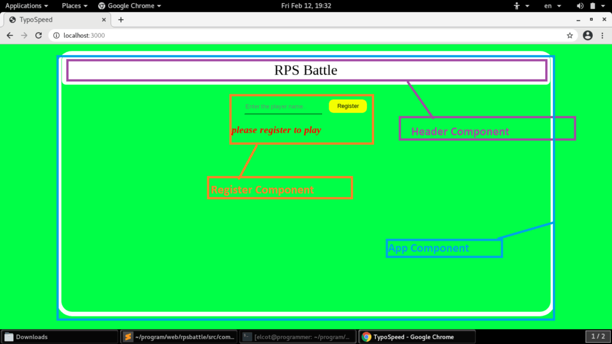612x344 pixels.
Task: Open a new browser tab
Action: pos(121,20)
